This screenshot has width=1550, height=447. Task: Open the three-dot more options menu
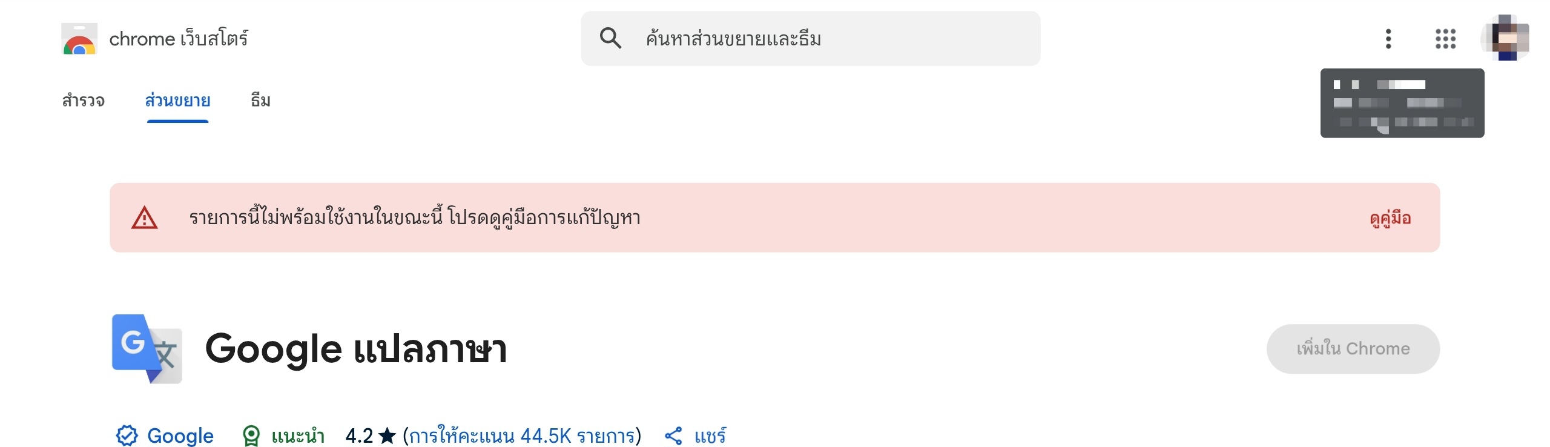click(x=1388, y=39)
